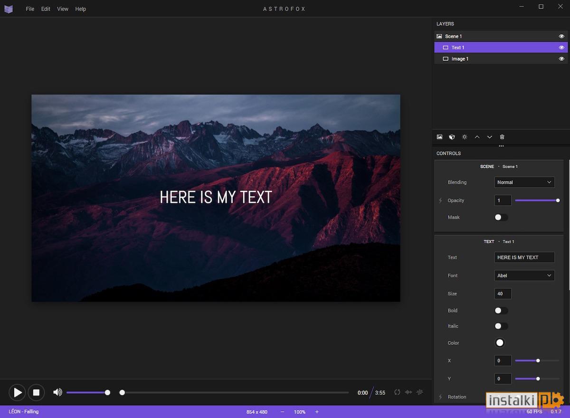Click the Text input field

pyautogui.click(x=524, y=257)
